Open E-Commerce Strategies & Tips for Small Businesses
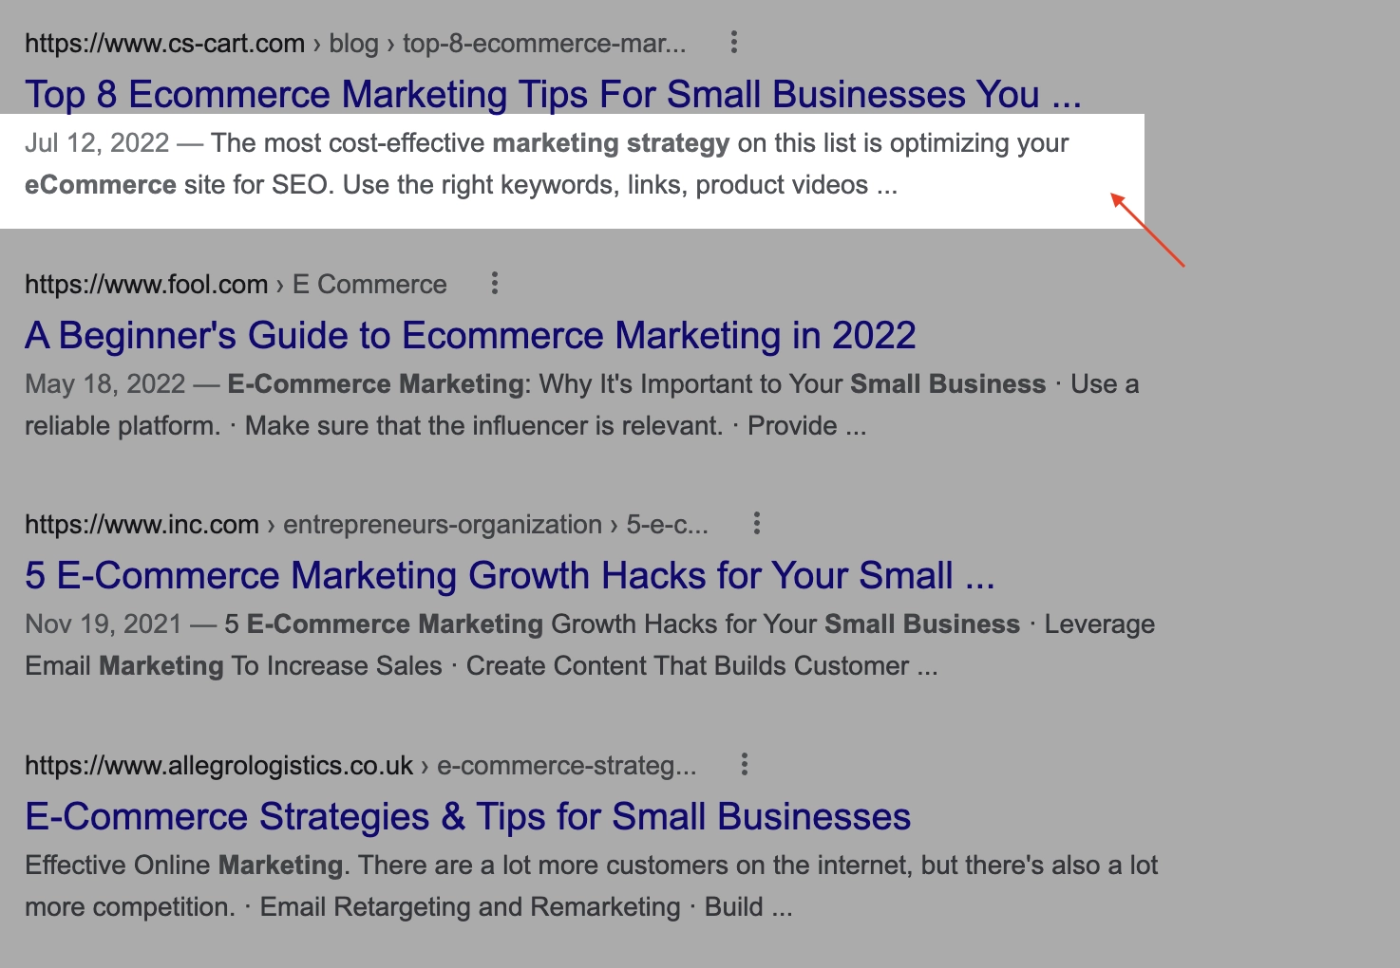The image size is (1400, 968). tap(468, 816)
